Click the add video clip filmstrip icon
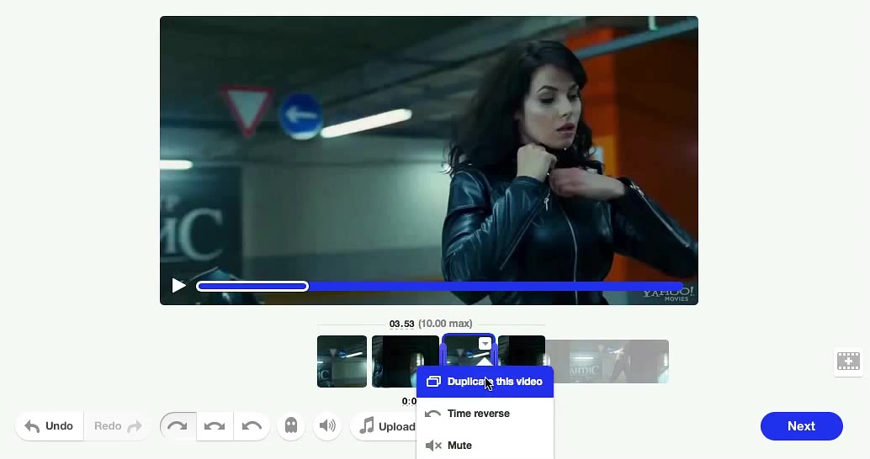 click(848, 361)
